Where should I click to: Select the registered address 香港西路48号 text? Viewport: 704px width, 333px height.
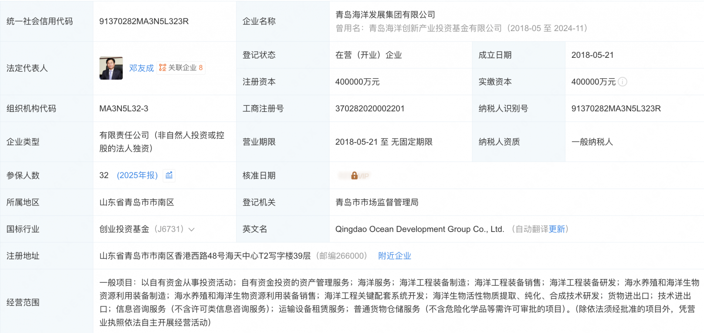point(199,256)
